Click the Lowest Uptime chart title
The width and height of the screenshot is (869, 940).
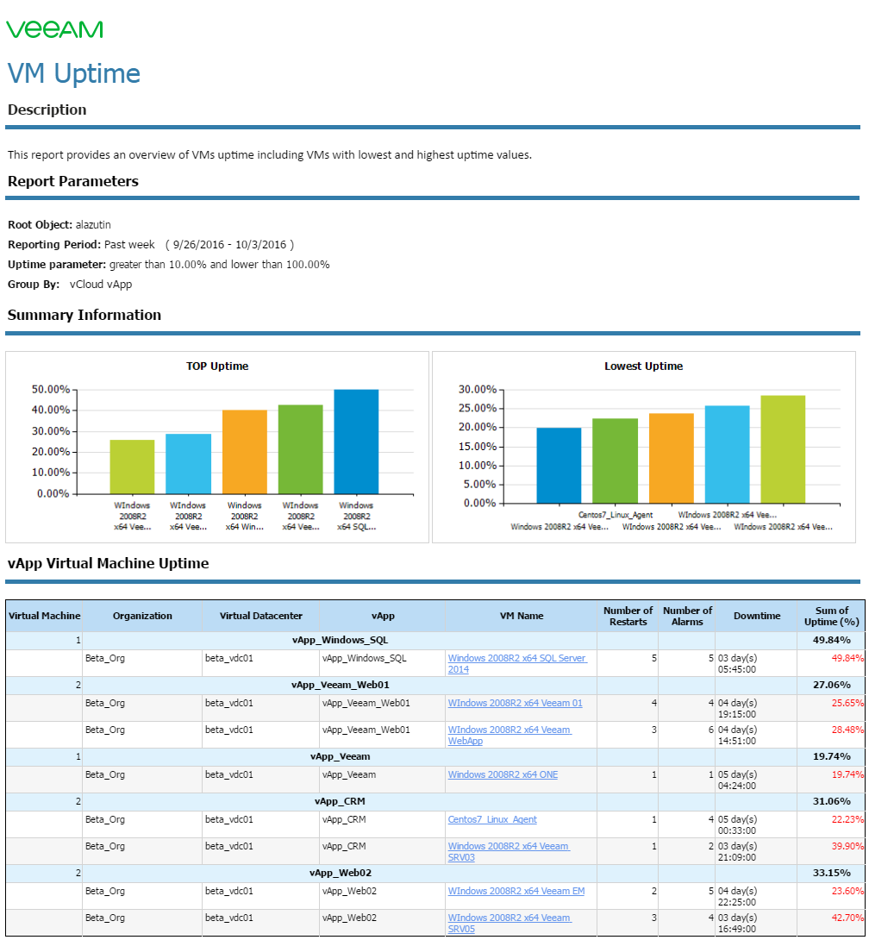tap(644, 367)
